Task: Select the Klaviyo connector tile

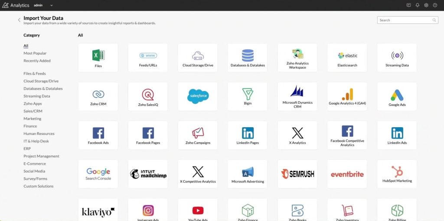Action: click(x=98, y=210)
